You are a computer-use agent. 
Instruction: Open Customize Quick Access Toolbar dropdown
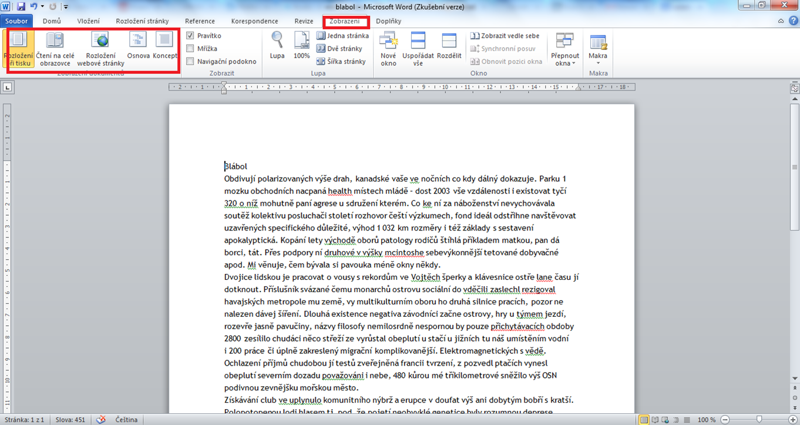click(x=65, y=7)
